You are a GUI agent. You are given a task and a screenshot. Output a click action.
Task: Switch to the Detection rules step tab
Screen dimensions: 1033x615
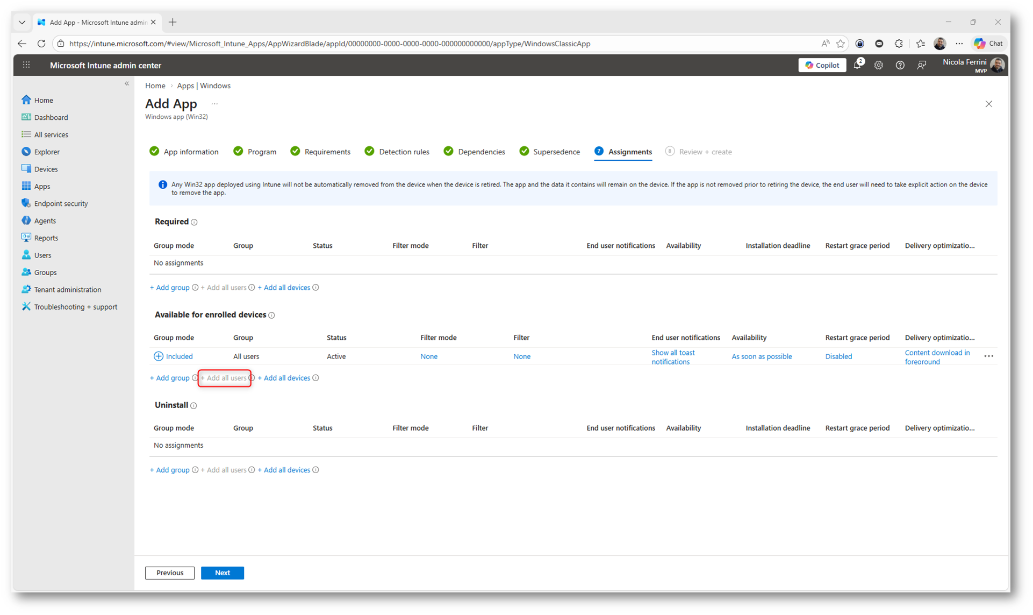404,152
